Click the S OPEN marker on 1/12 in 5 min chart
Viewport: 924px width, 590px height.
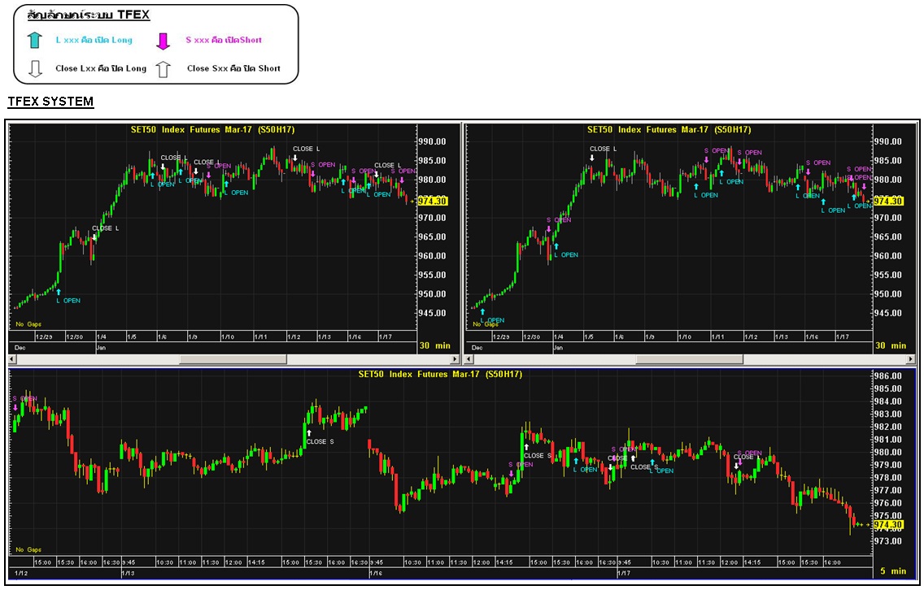[15, 407]
